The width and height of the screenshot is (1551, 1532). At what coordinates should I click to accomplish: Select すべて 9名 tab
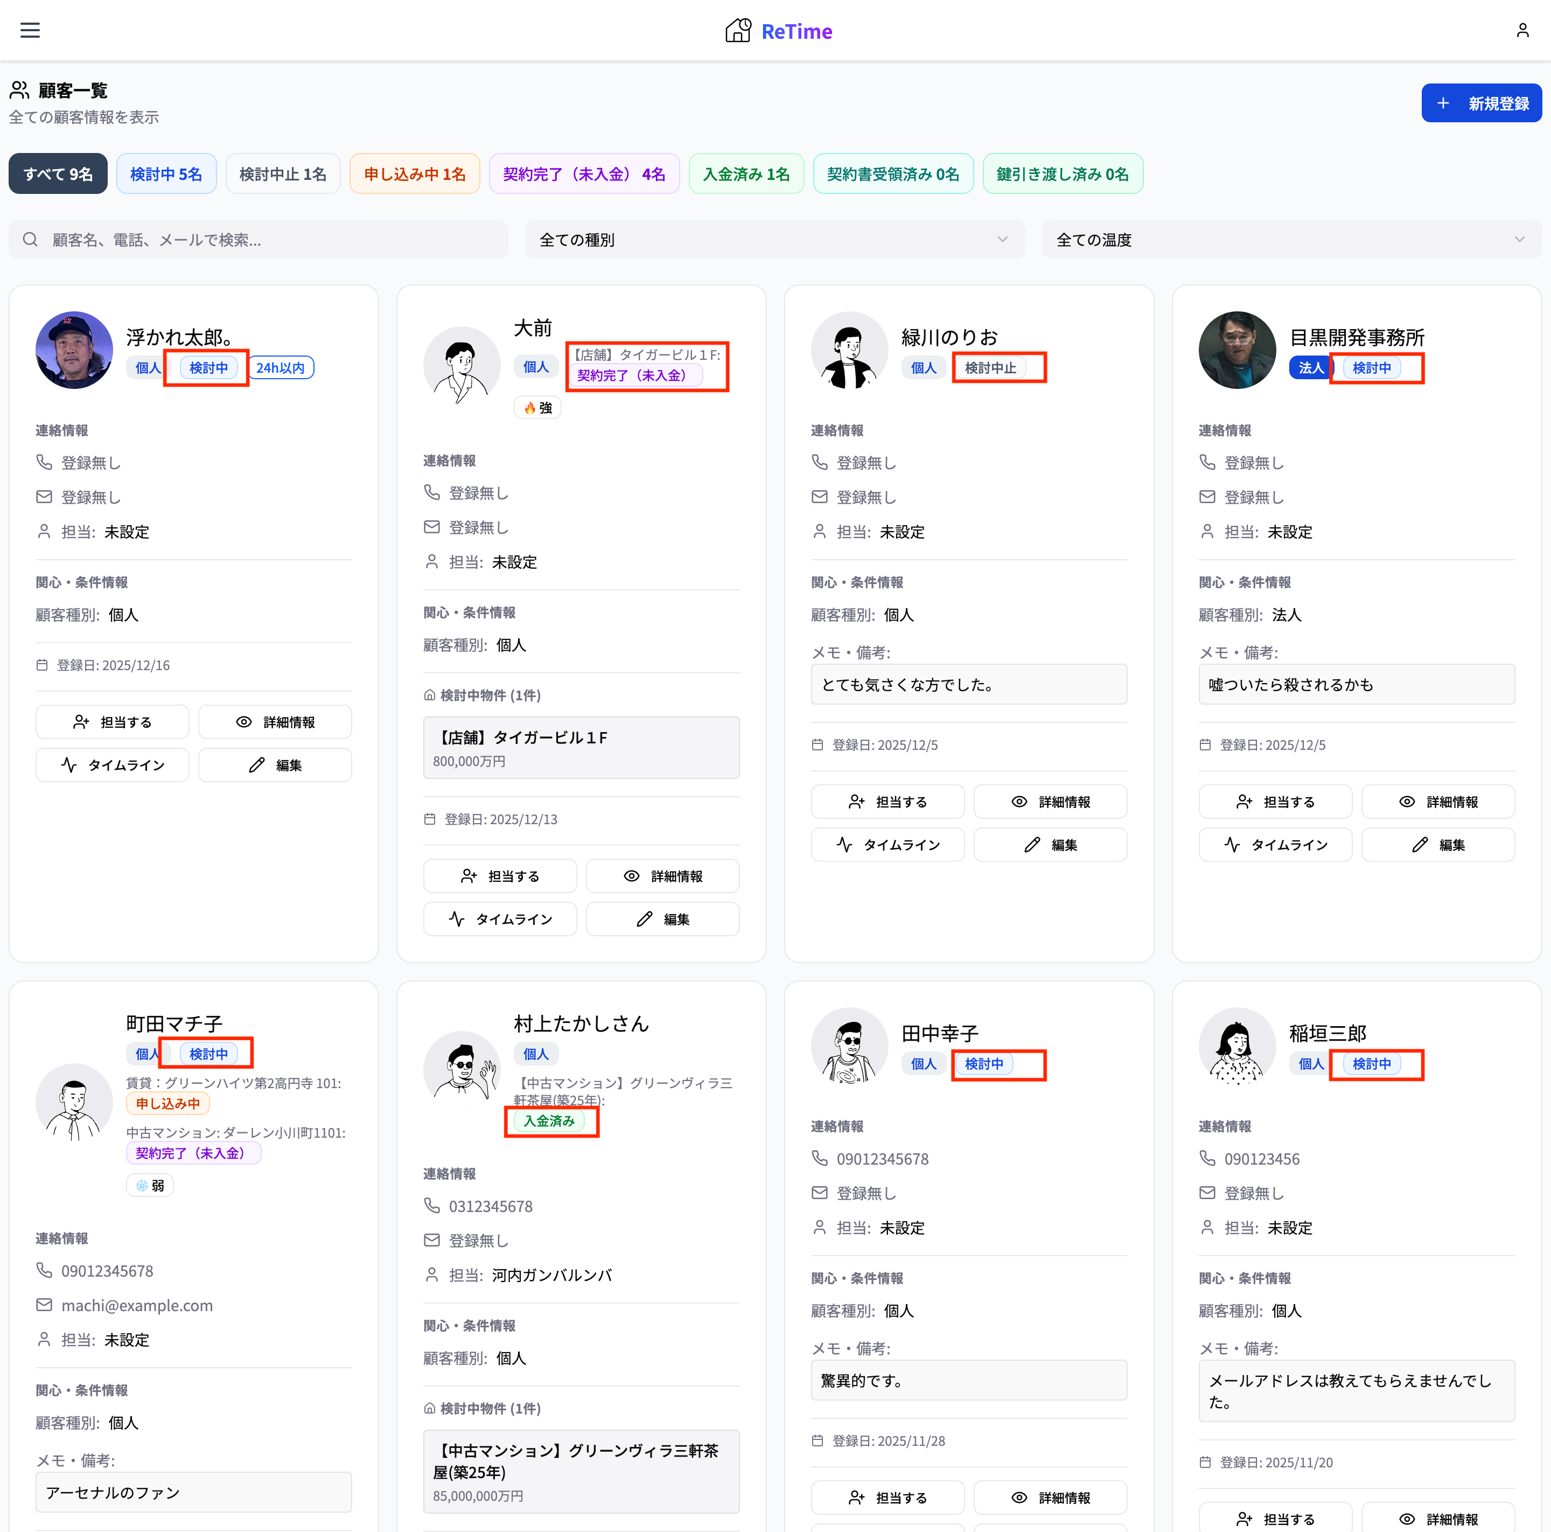(x=58, y=174)
